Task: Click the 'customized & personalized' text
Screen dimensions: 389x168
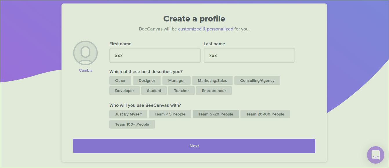Action: click(x=206, y=29)
